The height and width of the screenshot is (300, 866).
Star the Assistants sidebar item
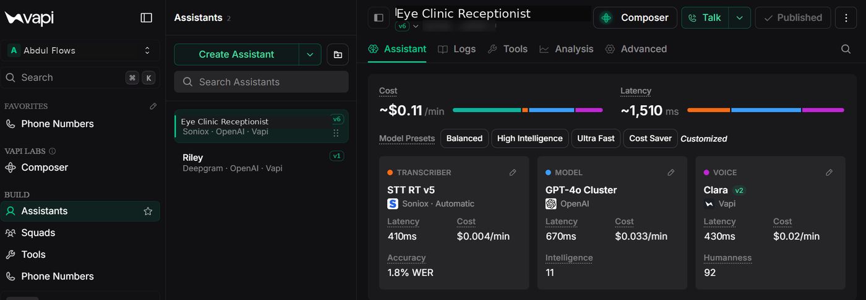pos(148,211)
